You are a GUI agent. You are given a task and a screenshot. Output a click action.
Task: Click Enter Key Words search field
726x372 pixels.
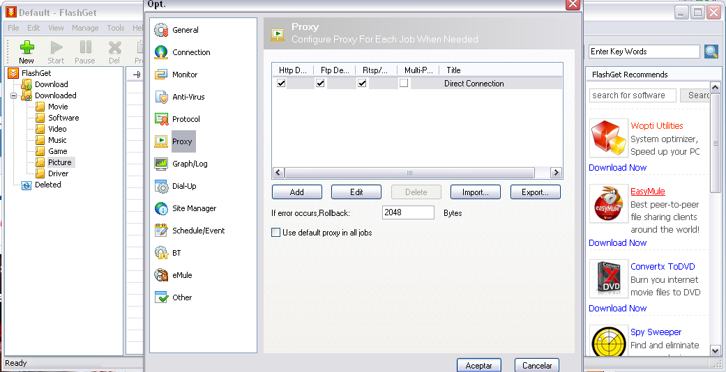point(644,52)
